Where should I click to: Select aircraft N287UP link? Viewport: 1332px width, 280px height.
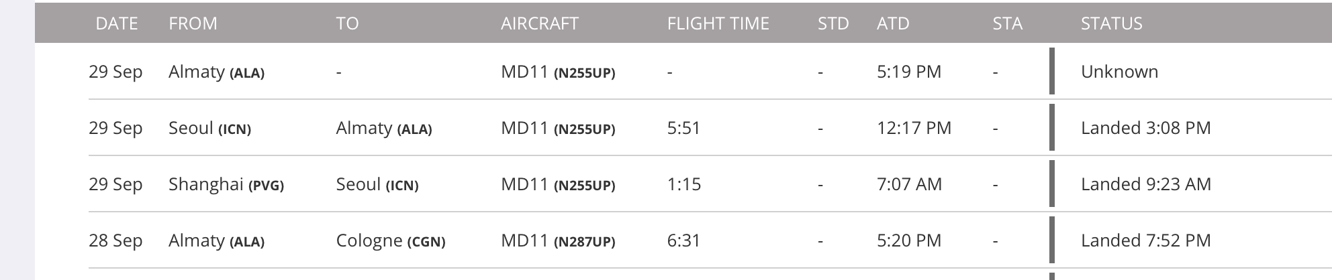pyautogui.click(x=584, y=241)
